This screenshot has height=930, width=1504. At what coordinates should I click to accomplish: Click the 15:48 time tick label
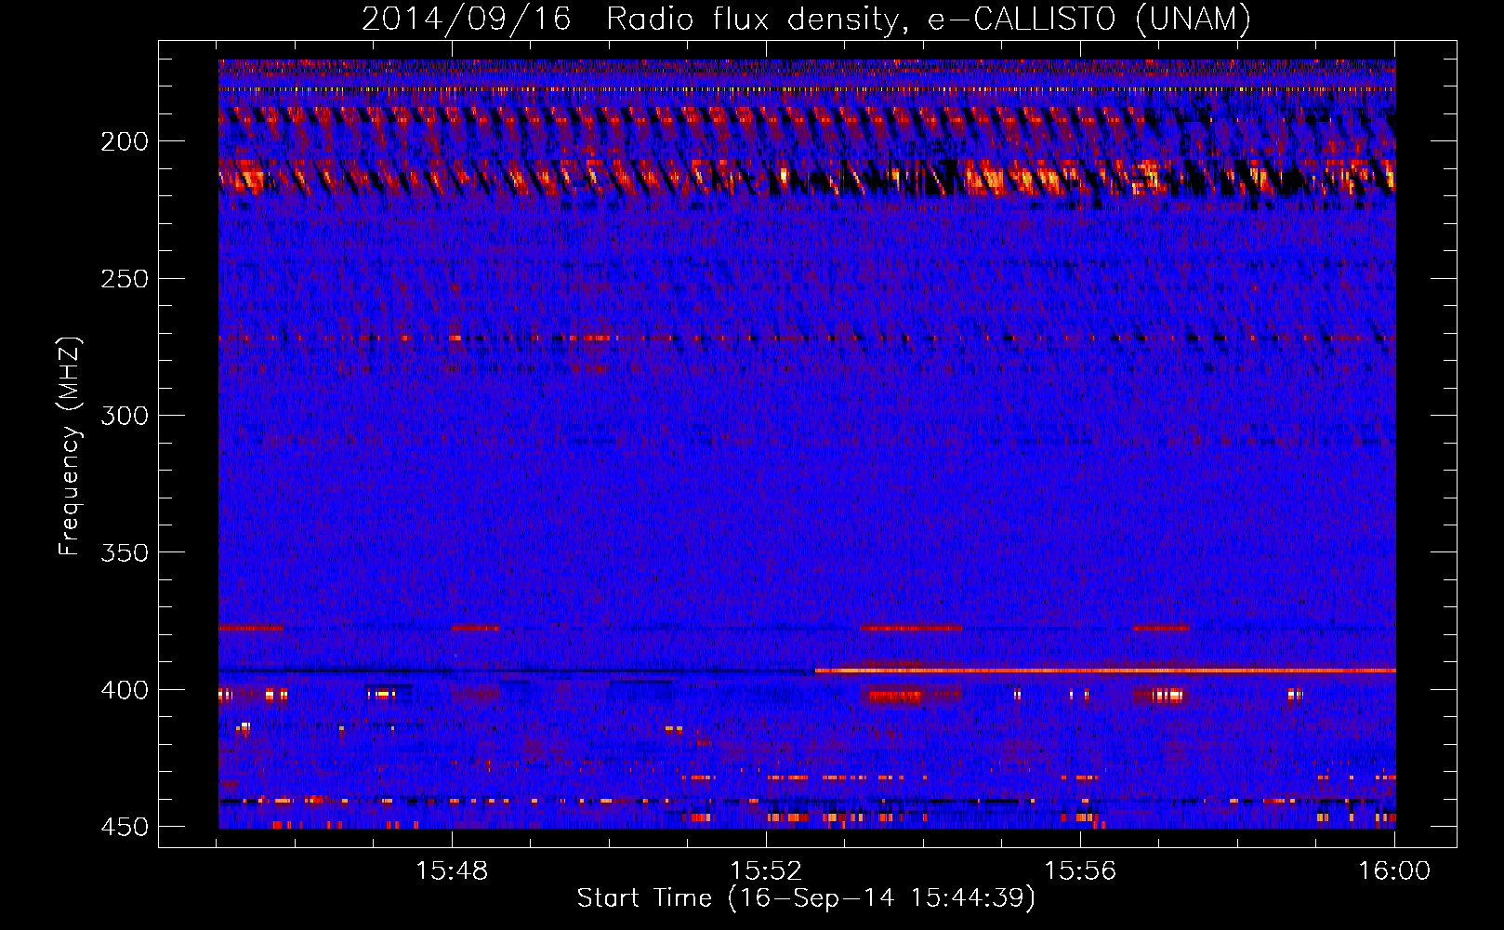[x=452, y=871]
